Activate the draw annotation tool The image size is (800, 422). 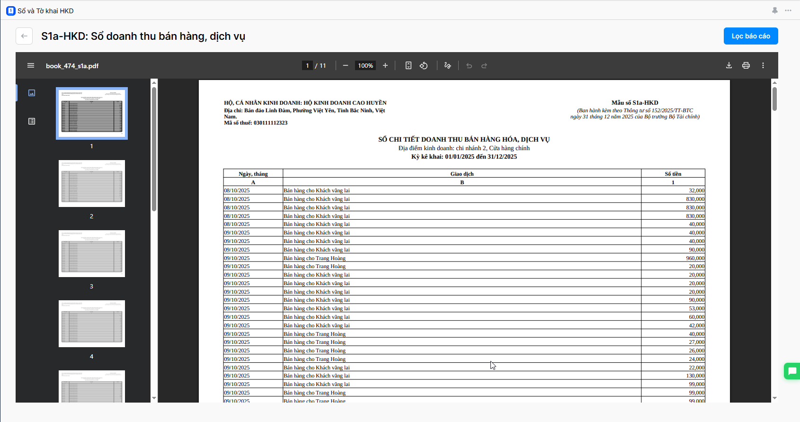pyautogui.click(x=447, y=66)
